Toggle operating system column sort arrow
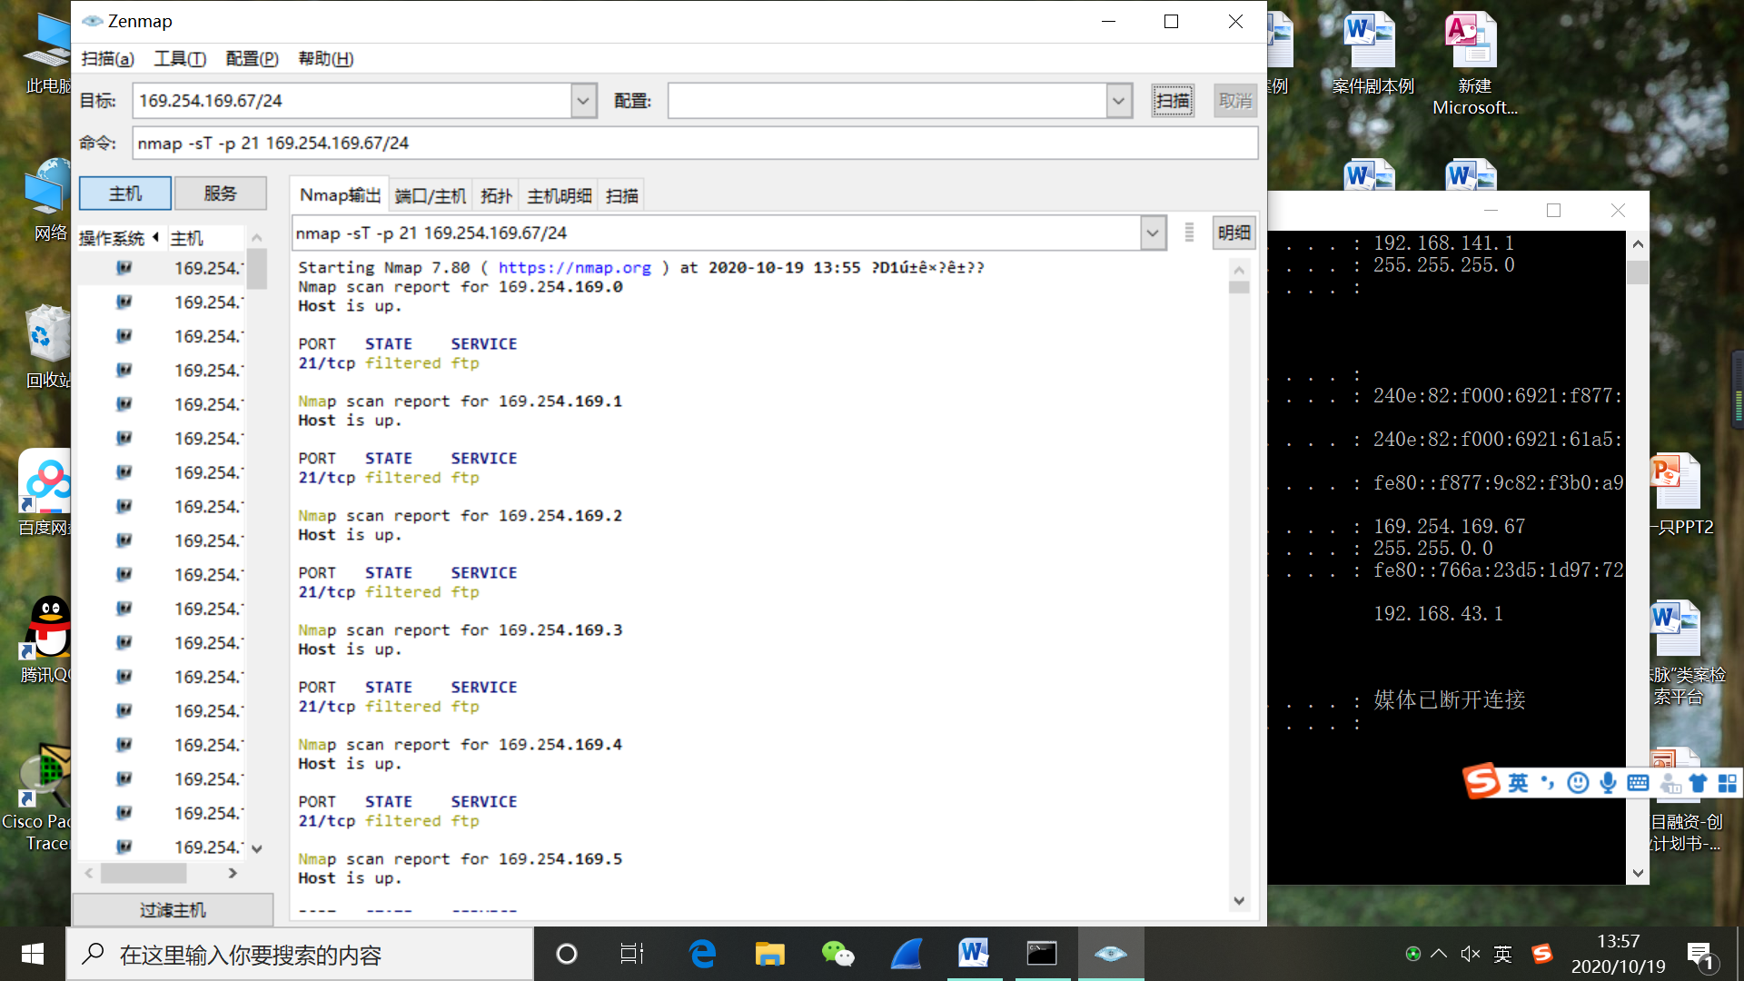The image size is (1744, 981). (x=156, y=237)
